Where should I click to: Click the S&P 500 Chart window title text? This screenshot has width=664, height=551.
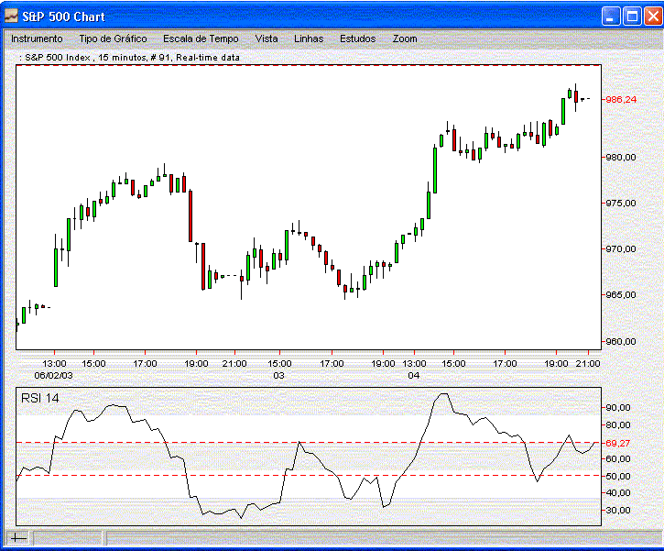63,17
